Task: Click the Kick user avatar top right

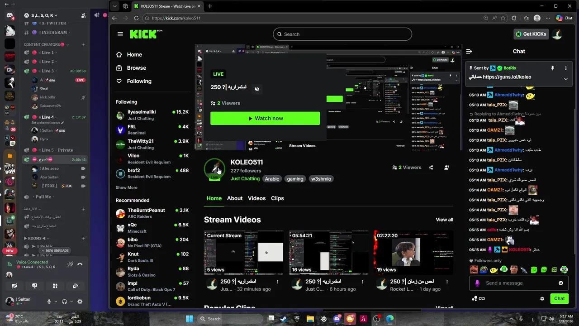Action: pyautogui.click(x=558, y=34)
